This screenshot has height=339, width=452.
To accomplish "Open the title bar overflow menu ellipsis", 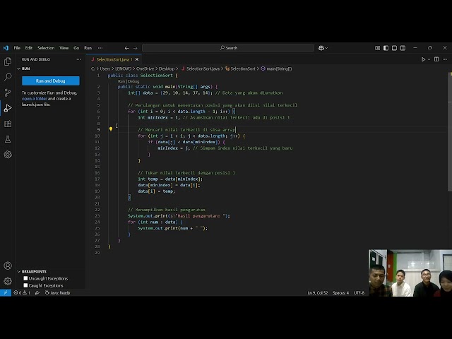I will click(x=100, y=48).
